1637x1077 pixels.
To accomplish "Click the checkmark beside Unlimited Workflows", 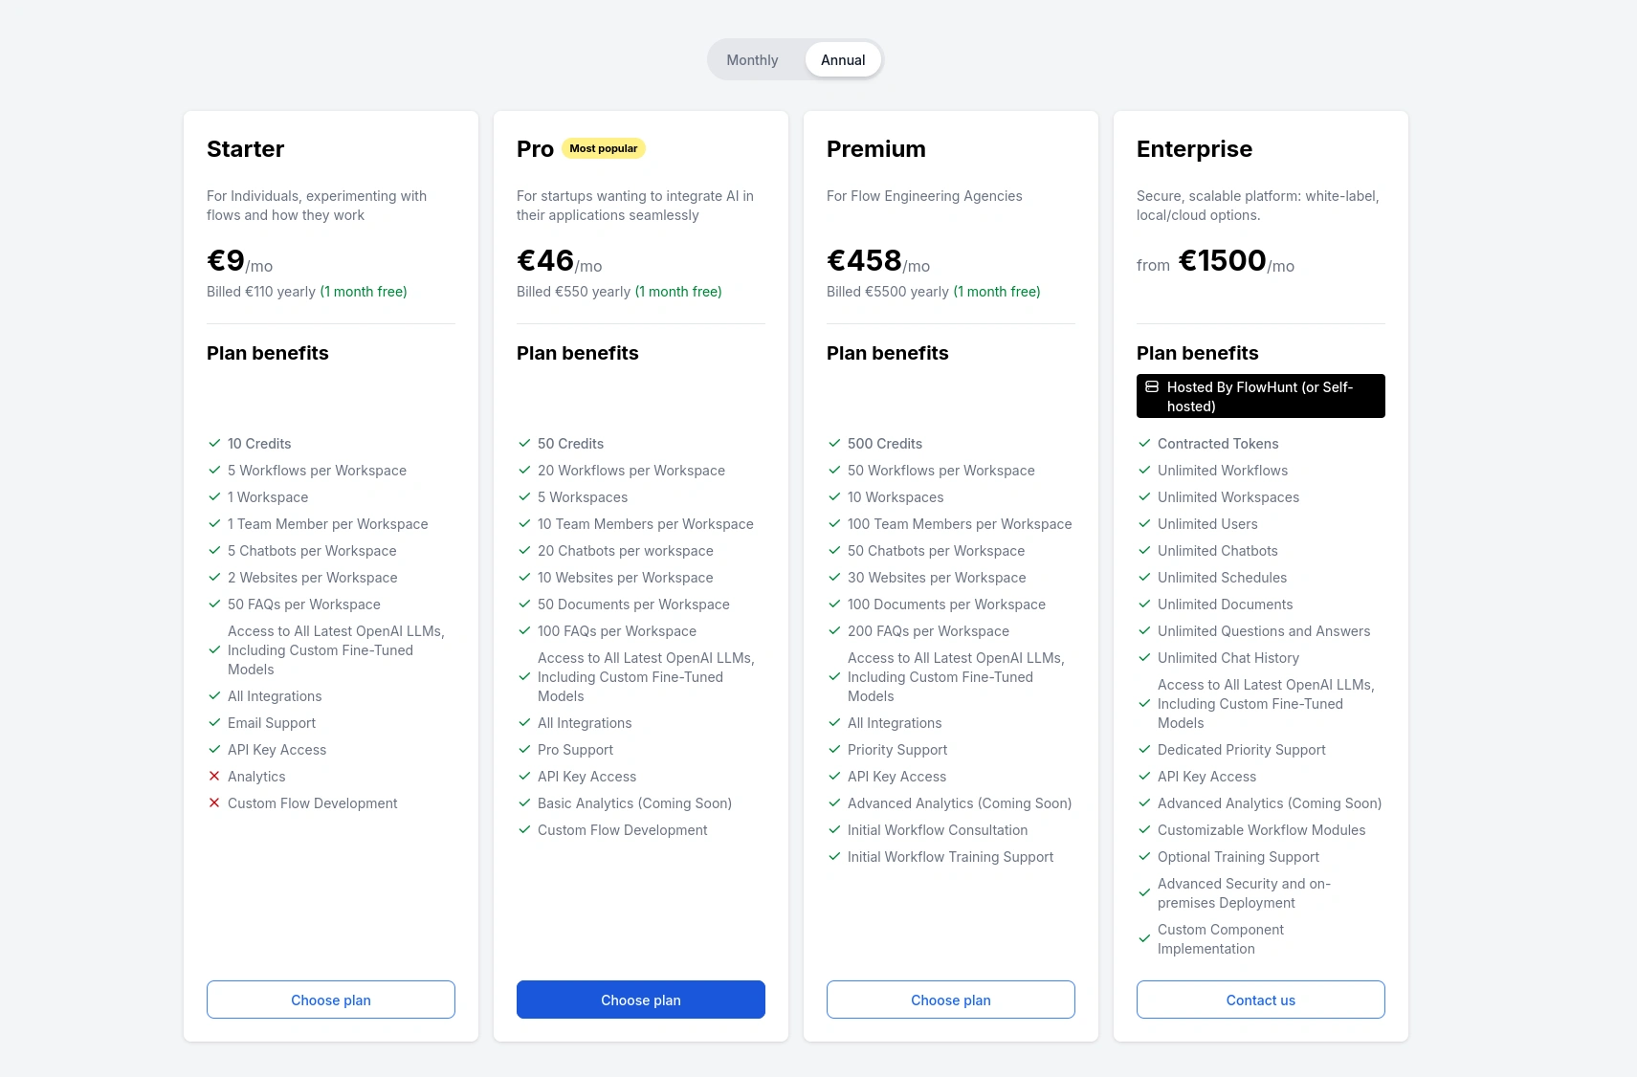I will coord(1144,470).
